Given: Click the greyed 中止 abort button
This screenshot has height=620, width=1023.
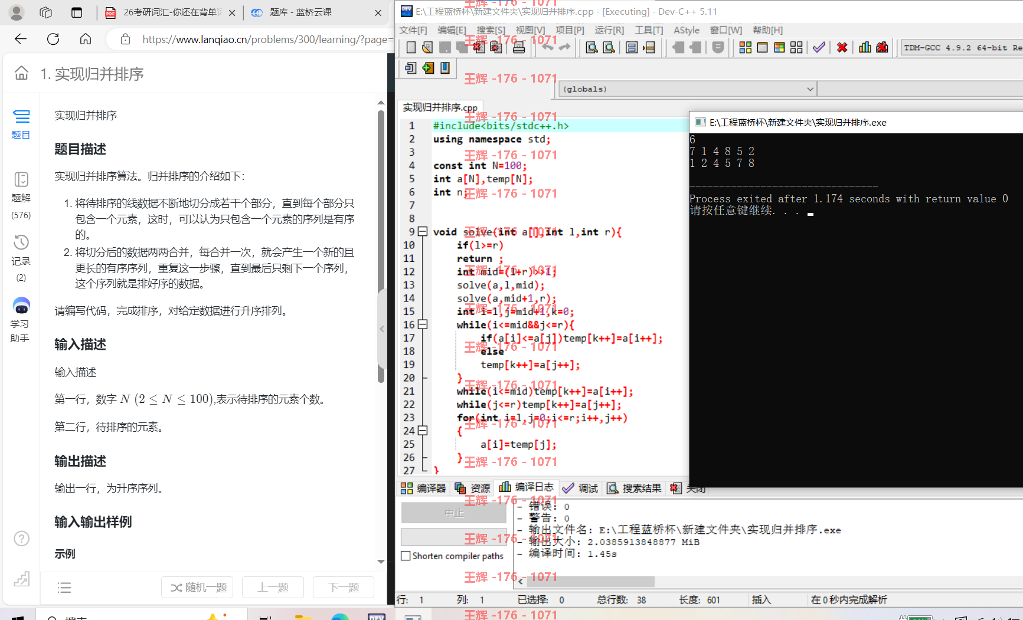Looking at the screenshot, I should tap(454, 513).
